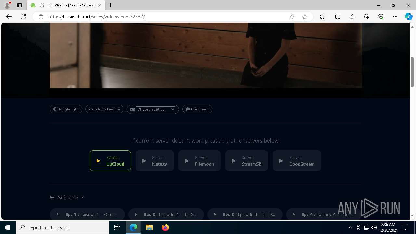Open File Explorer from taskbar

click(149, 227)
